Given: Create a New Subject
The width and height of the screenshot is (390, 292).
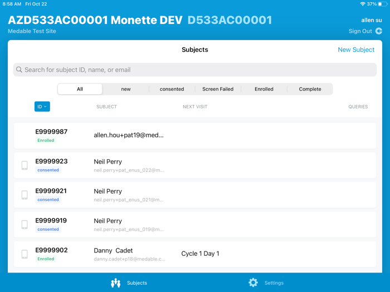Looking at the screenshot, I should (x=356, y=50).
